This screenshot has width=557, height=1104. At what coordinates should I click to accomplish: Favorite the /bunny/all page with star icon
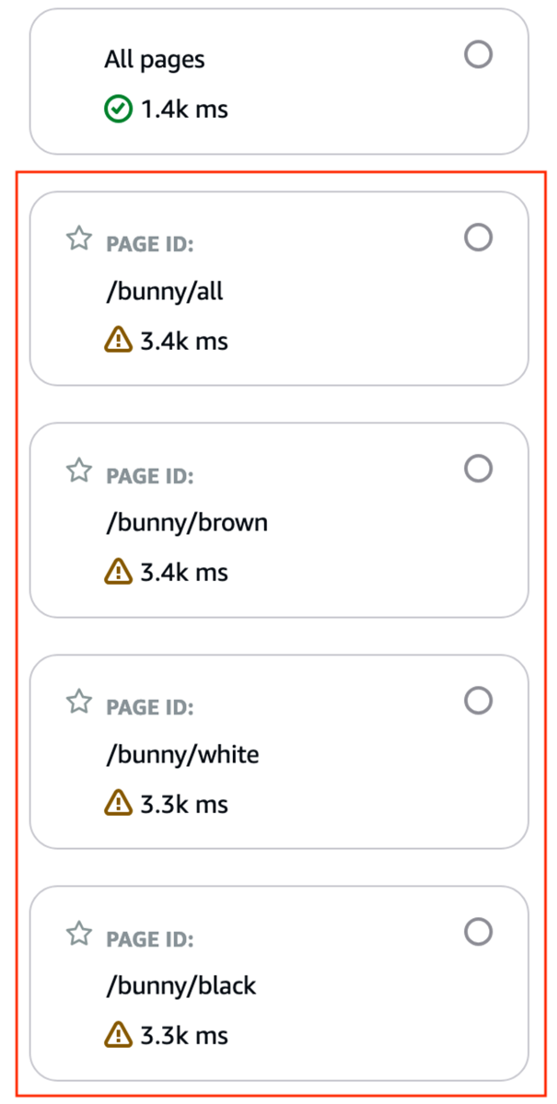[x=79, y=238]
